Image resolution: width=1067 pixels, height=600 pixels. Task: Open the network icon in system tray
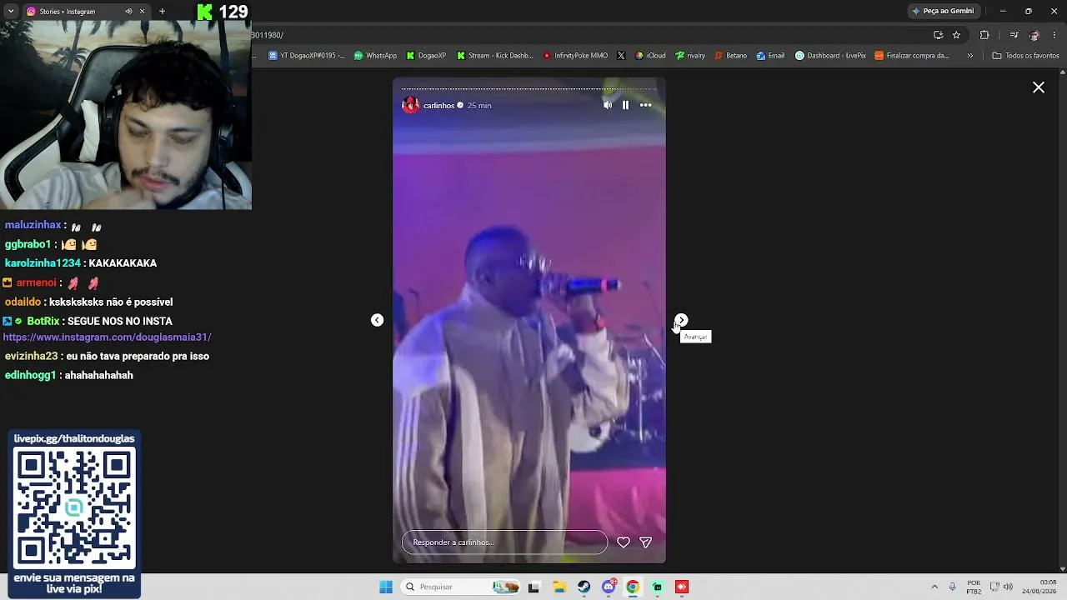(994, 587)
